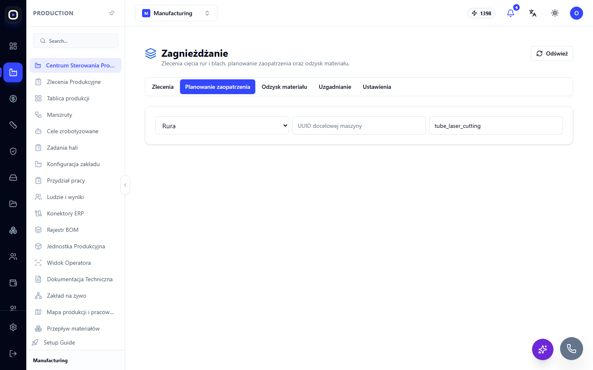593x370 pixels.
Task: Open the notifications bell
Action: [511, 13]
